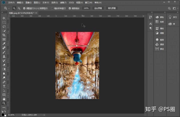Open the Adjustments panel

click(160, 33)
